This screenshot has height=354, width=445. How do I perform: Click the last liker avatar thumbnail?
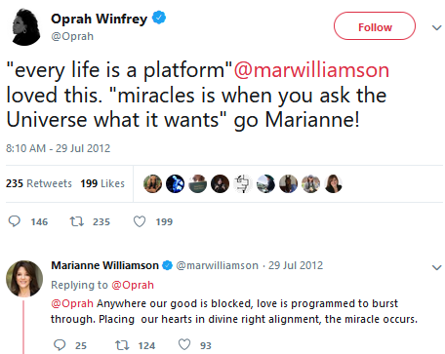coord(333,183)
